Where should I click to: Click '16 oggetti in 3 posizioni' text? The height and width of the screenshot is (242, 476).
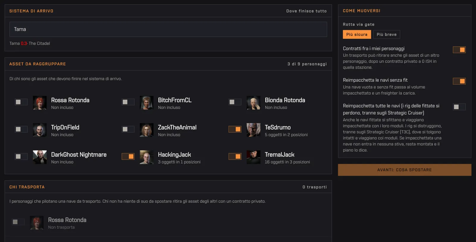[x=287, y=162]
